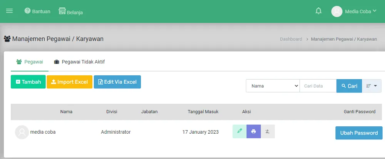Click the Edit Via Excel button
385x159 pixels.
[117, 82]
